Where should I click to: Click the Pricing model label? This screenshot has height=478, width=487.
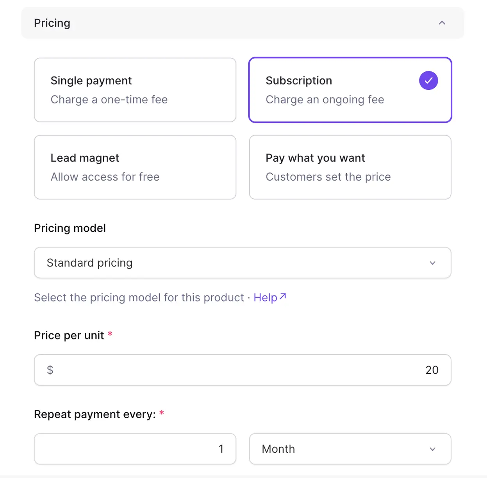point(70,228)
